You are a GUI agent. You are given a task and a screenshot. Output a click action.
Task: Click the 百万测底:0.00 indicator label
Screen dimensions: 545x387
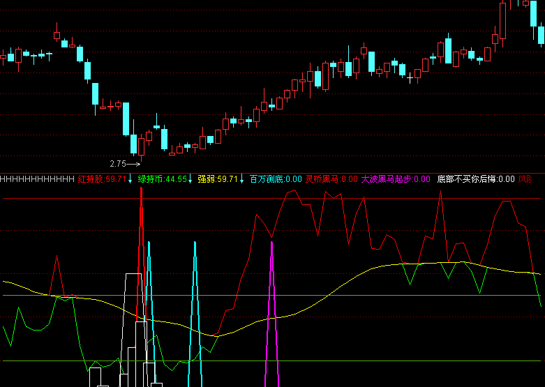pos(276,179)
